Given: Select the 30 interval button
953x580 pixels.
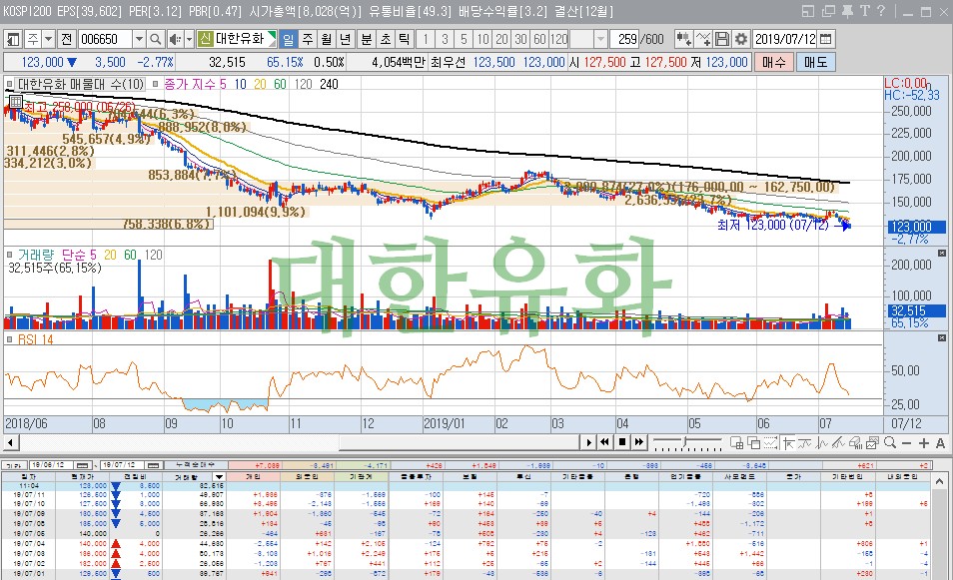Looking at the screenshot, I should [520, 40].
